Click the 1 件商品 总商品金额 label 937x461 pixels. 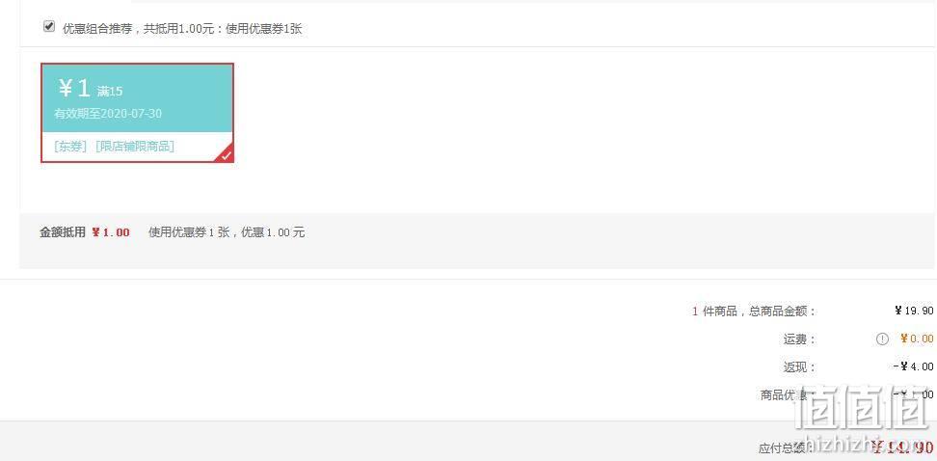click(x=754, y=311)
